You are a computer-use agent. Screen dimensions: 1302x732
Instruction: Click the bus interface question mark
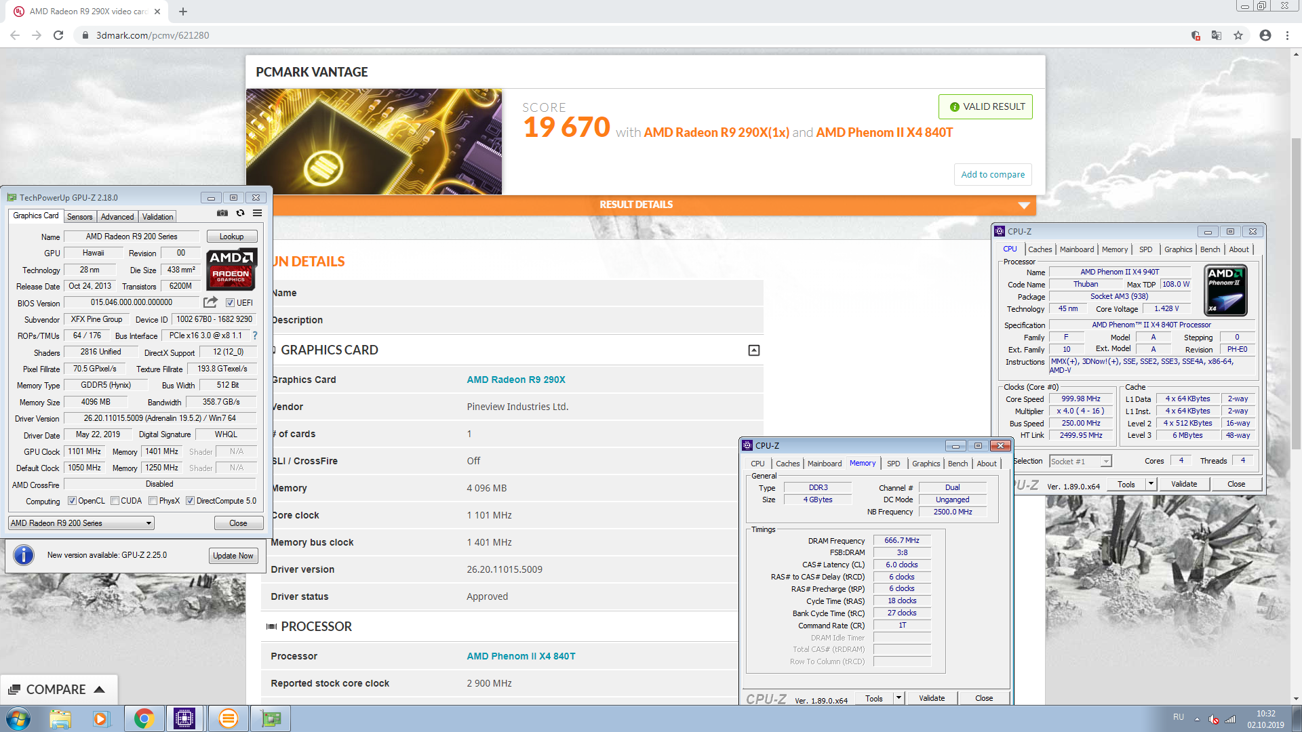[255, 335]
